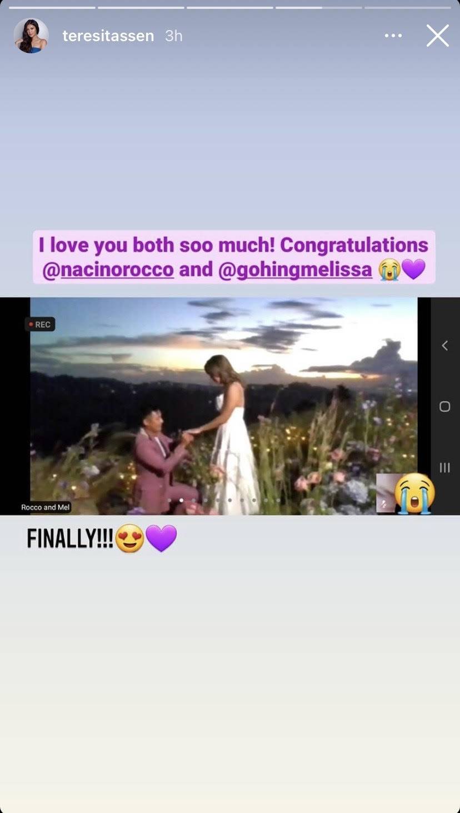Viewport: 460px width, 813px height.
Task: Tap the home square navigation icon
Action: coord(444,406)
